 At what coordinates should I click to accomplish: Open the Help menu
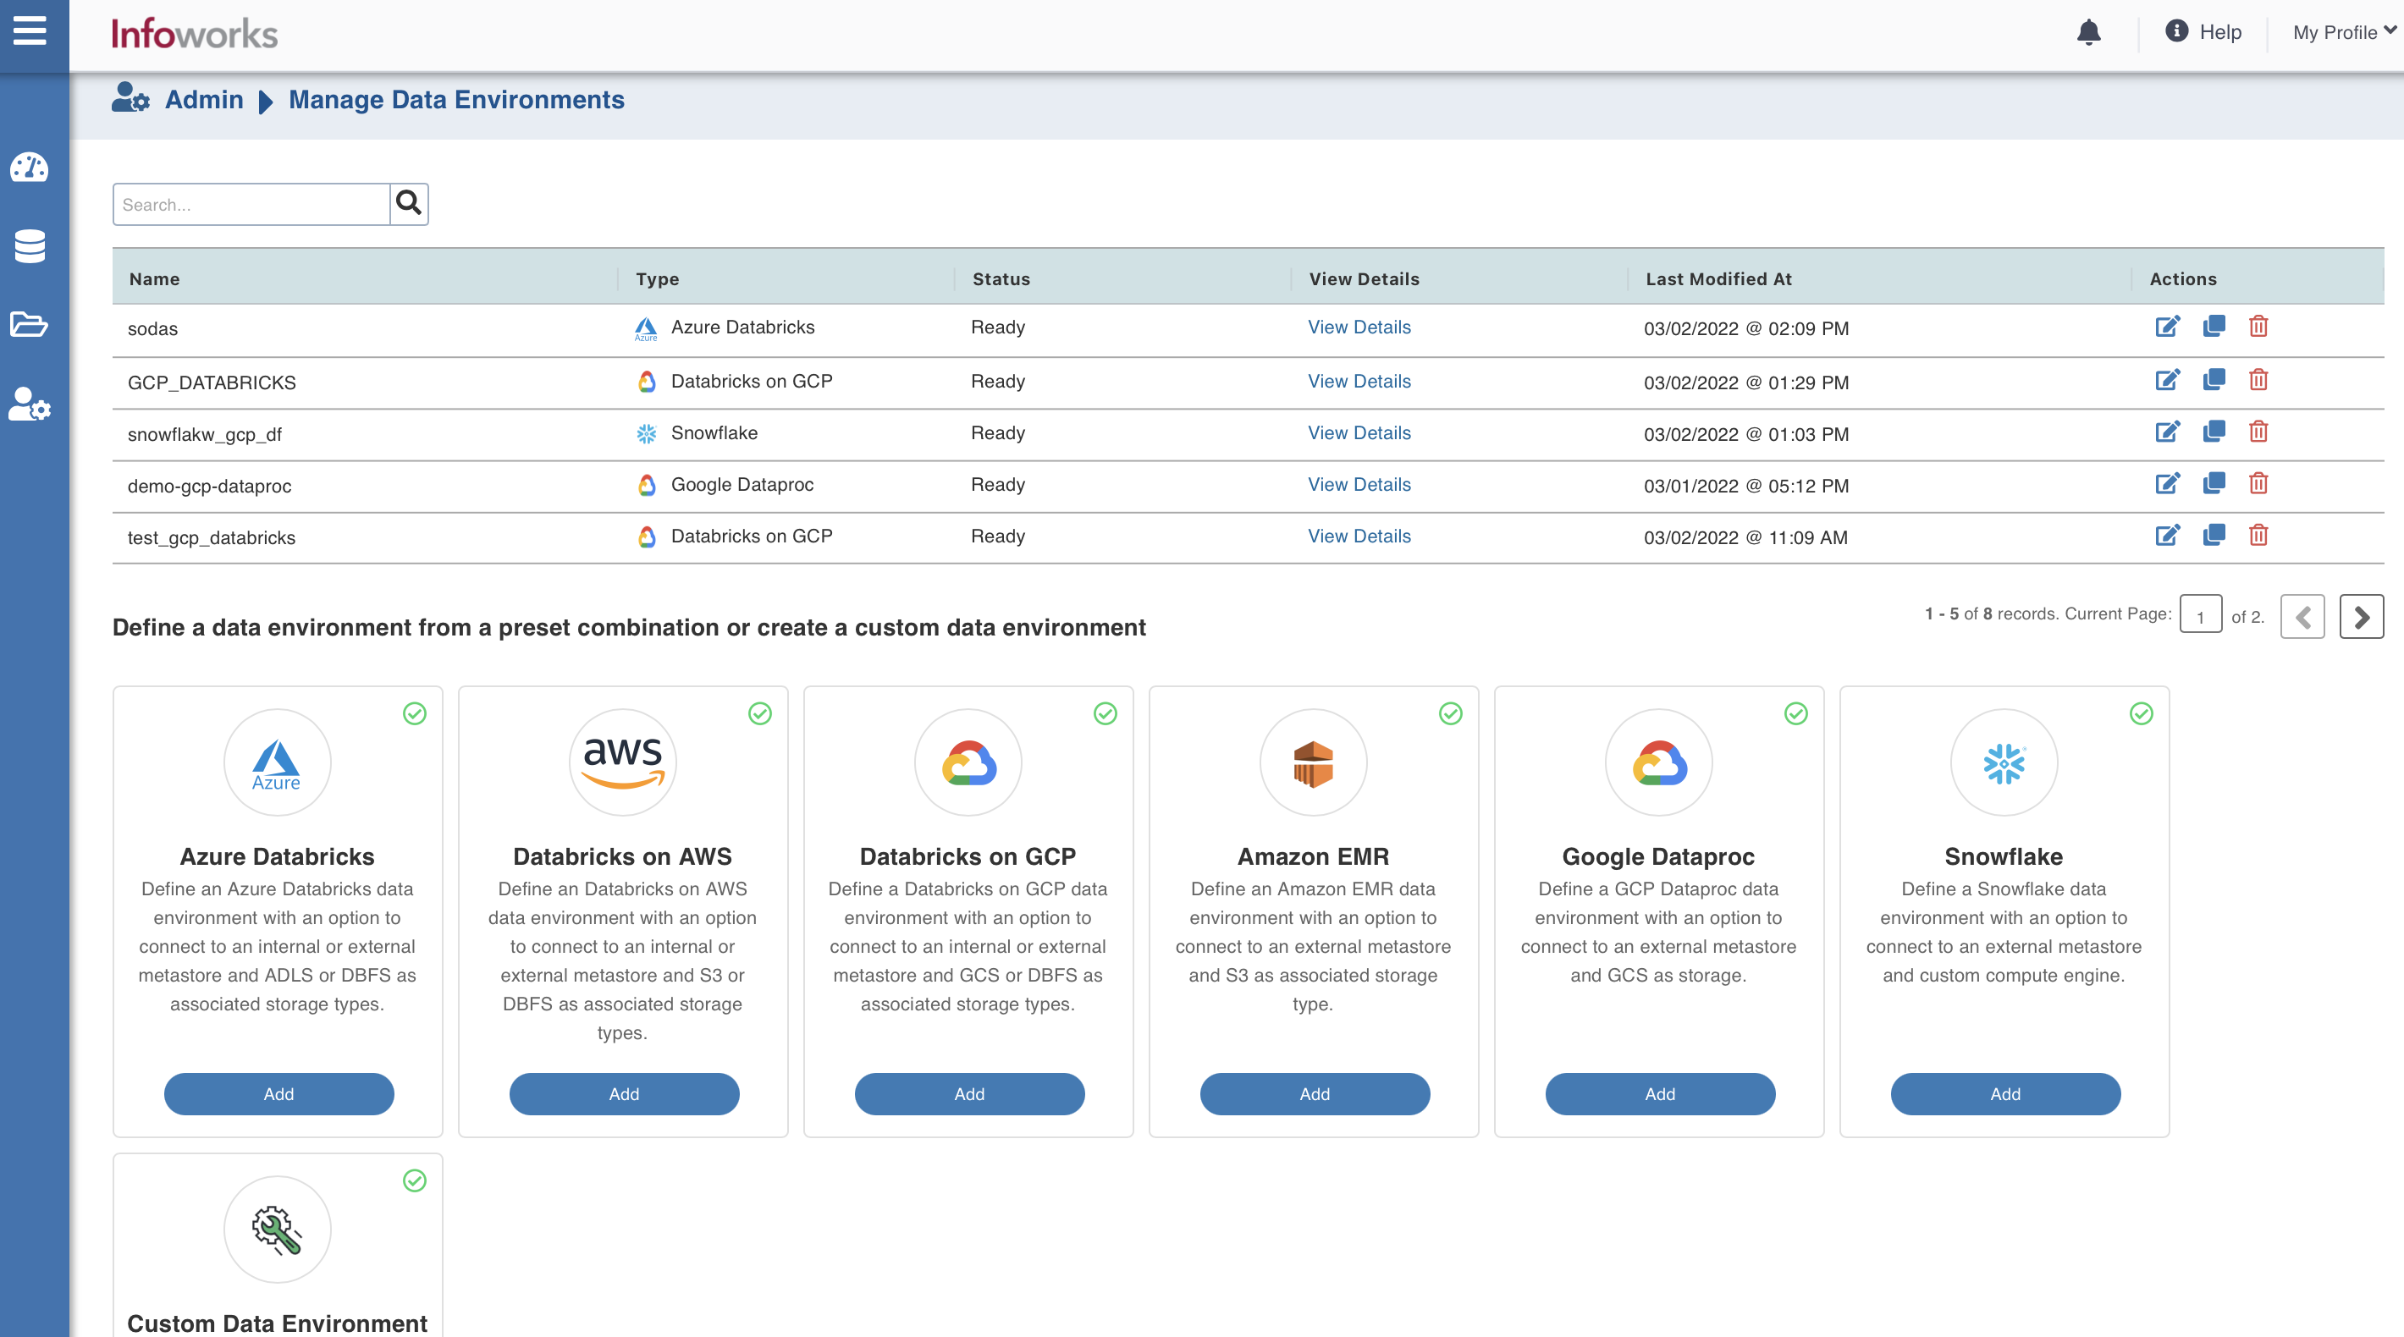coord(2203,31)
